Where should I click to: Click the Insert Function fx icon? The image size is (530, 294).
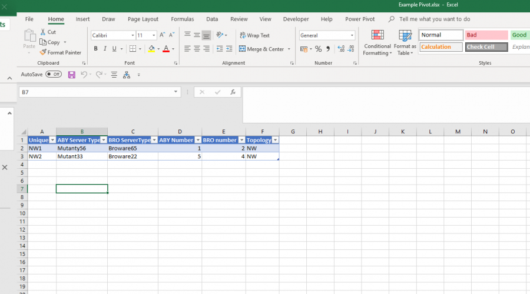[233, 92]
